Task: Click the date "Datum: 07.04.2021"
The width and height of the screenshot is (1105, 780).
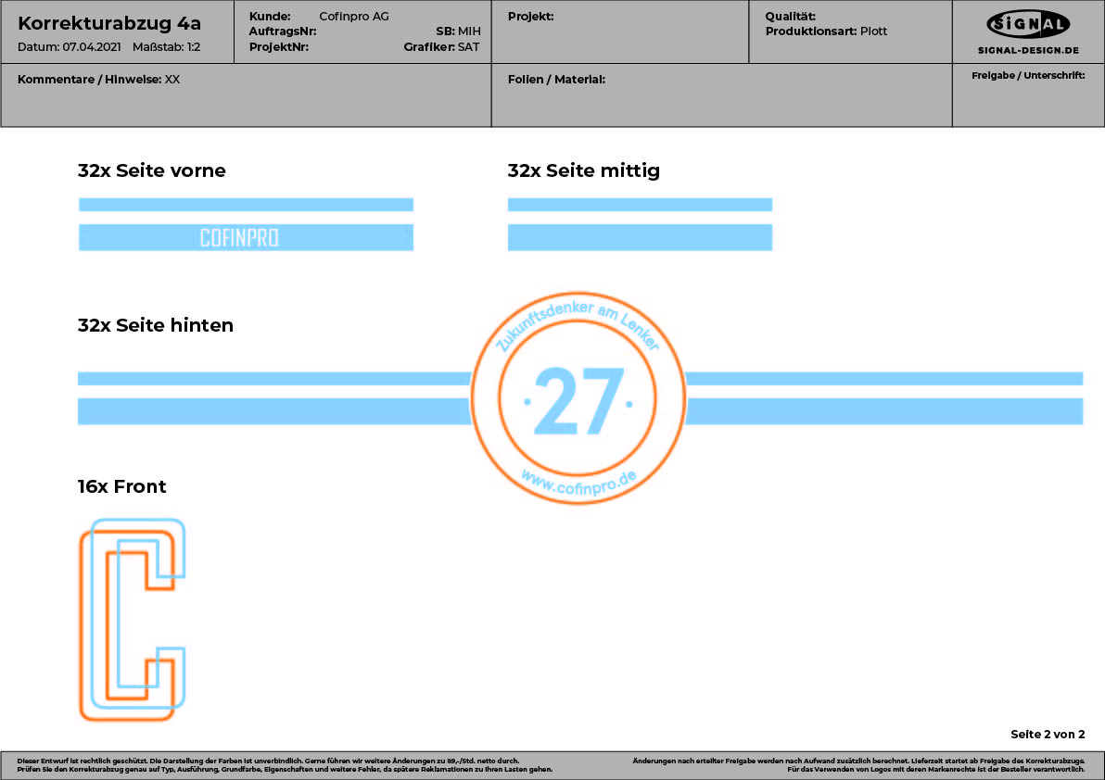Action: [x=69, y=47]
